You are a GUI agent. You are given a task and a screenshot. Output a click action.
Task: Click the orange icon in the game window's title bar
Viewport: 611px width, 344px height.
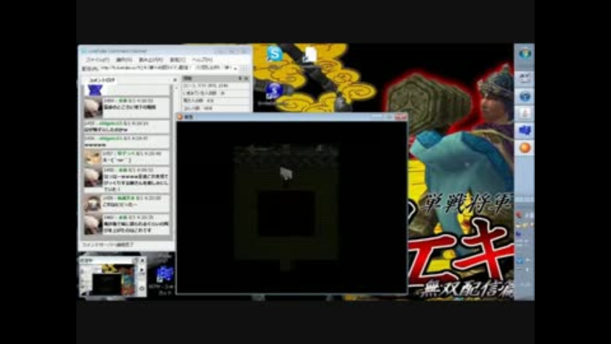pos(180,117)
